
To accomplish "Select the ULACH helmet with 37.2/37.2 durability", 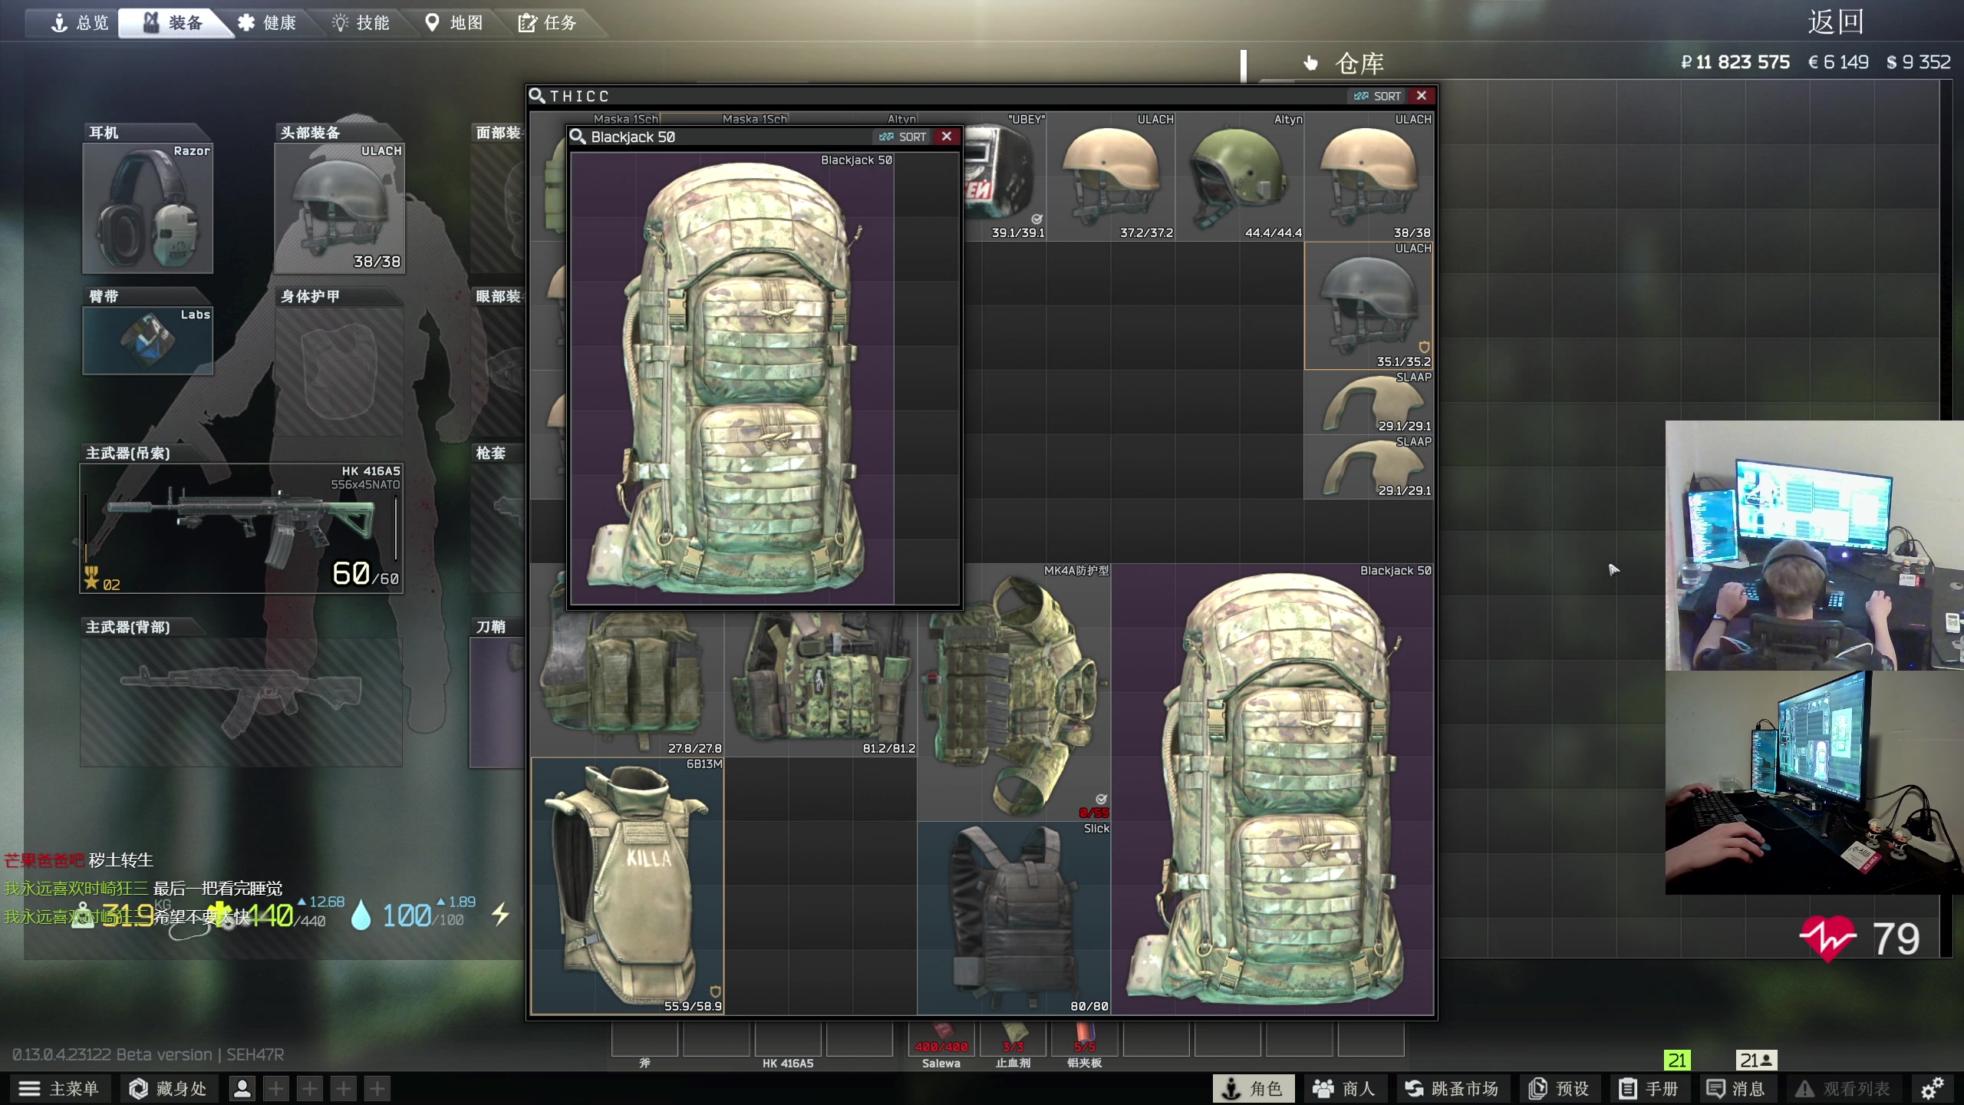I will [1111, 176].
